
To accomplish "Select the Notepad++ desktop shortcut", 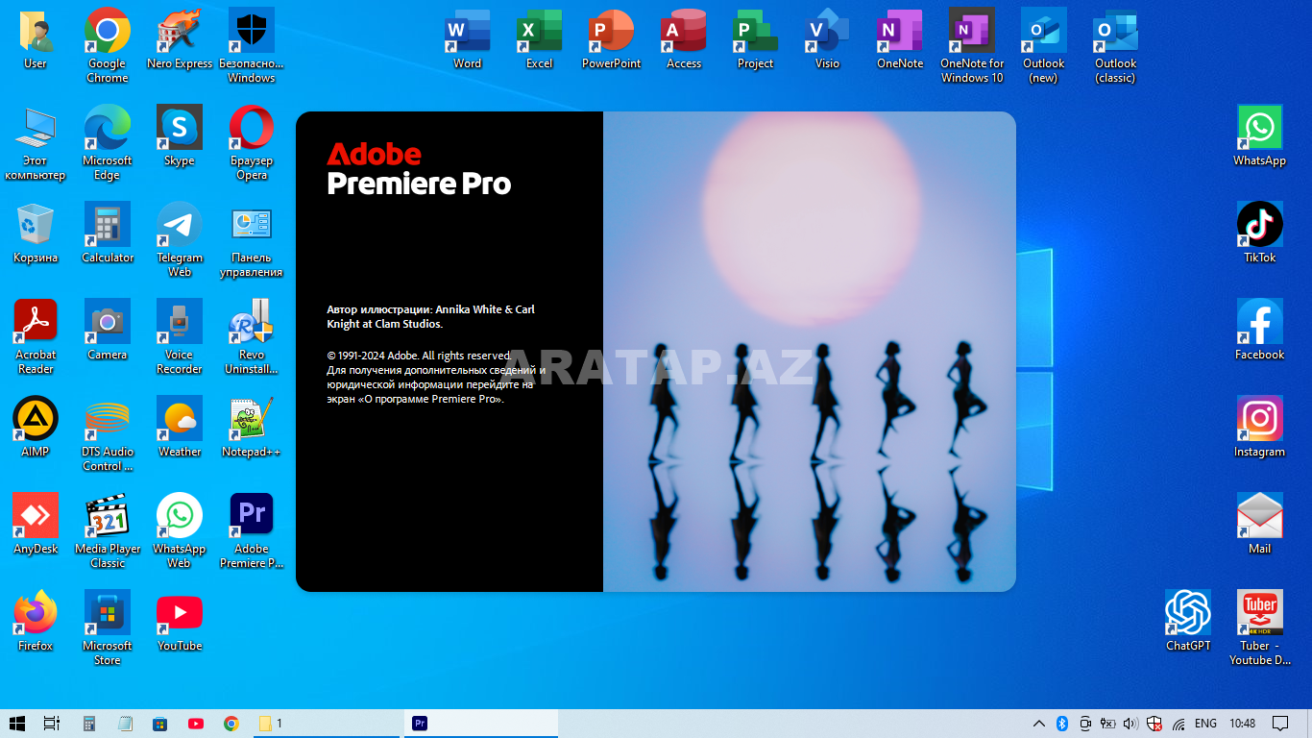I will [x=252, y=427].
